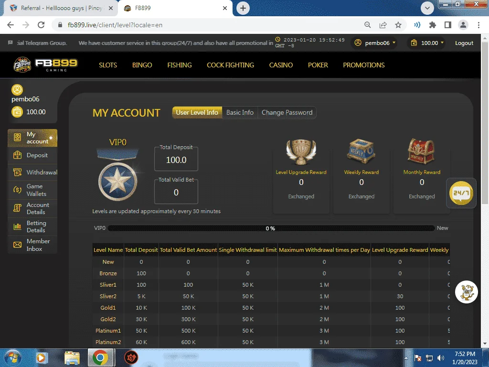This screenshot has height=367, width=489.
Task: Click the address bar URL
Action: 115,25
